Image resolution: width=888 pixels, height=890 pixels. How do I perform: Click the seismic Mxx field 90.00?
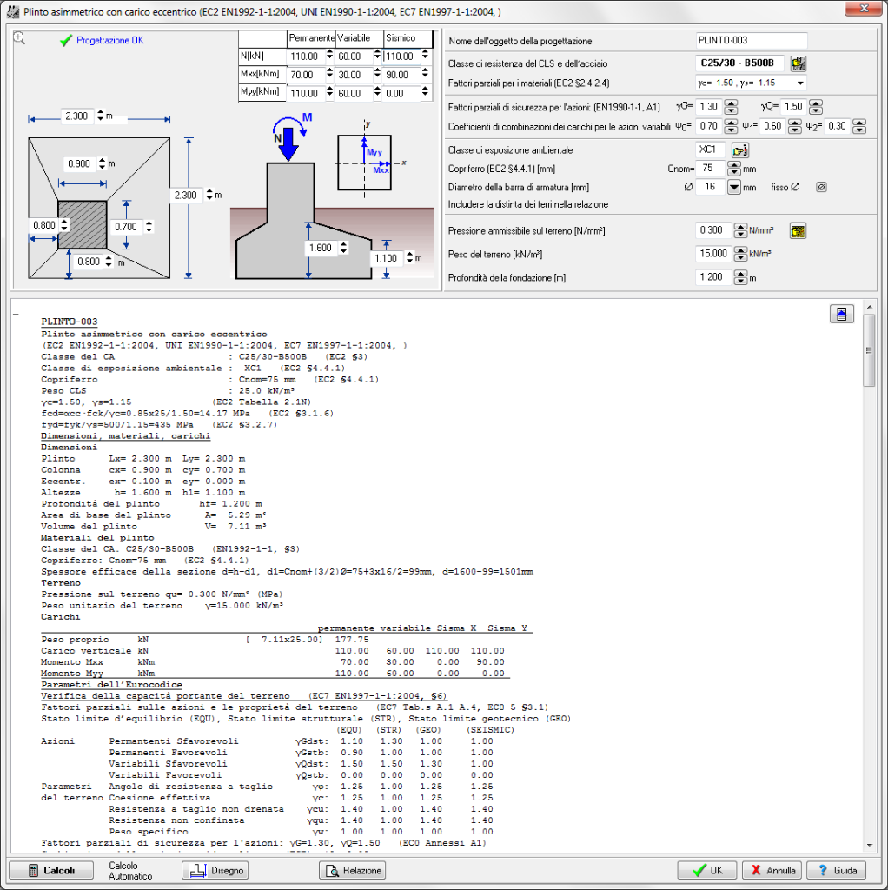[x=401, y=75]
